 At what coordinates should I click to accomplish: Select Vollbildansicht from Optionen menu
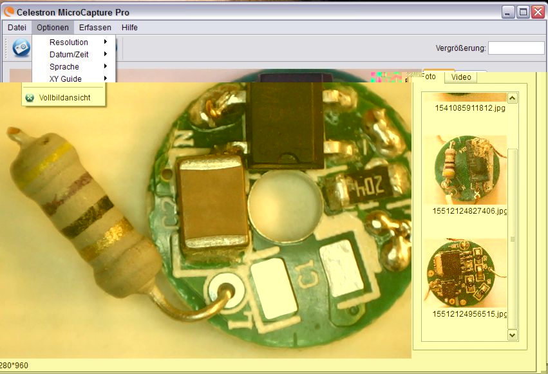pos(64,98)
